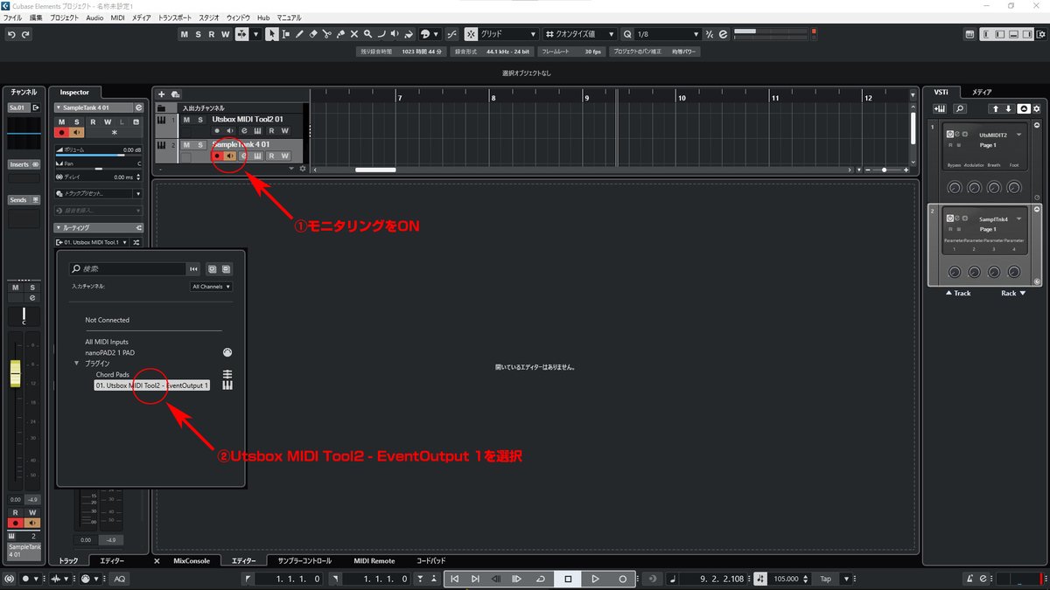Click the Stop button in transport
This screenshot has width=1050, height=590.
pyautogui.click(x=568, y=579)
